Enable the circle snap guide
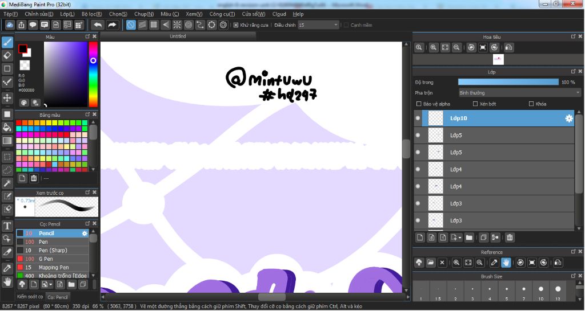 tap(189, 25)
